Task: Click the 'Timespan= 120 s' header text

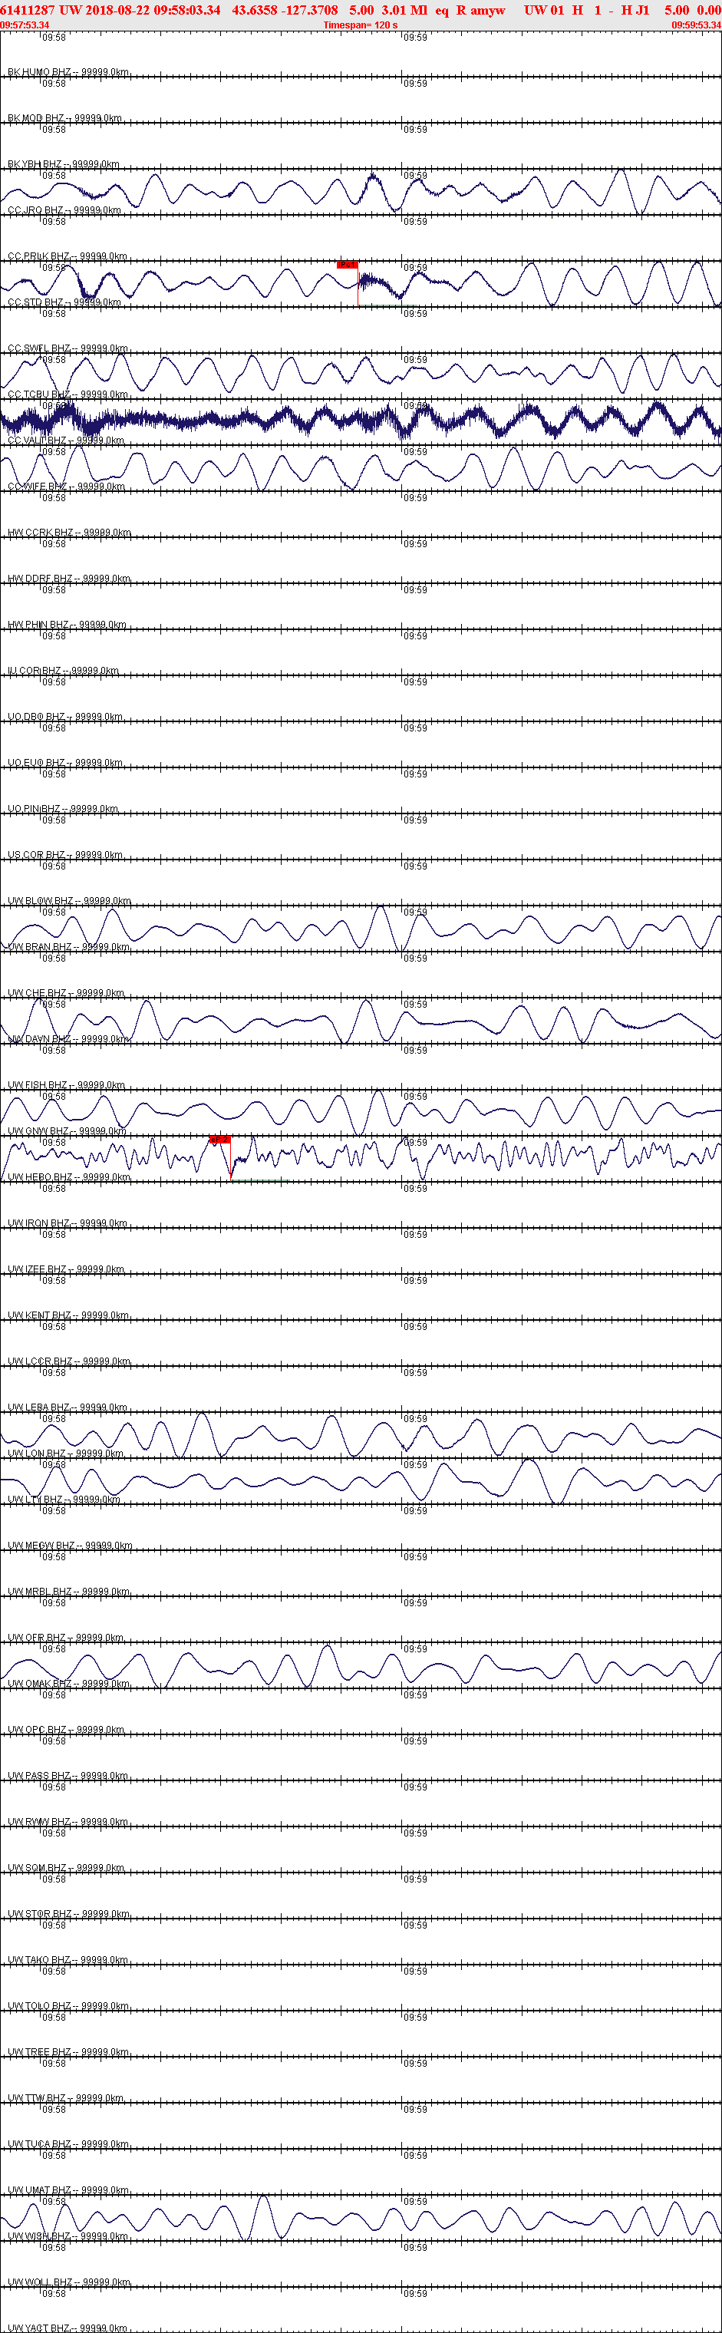Action: (x=361, y=25)
